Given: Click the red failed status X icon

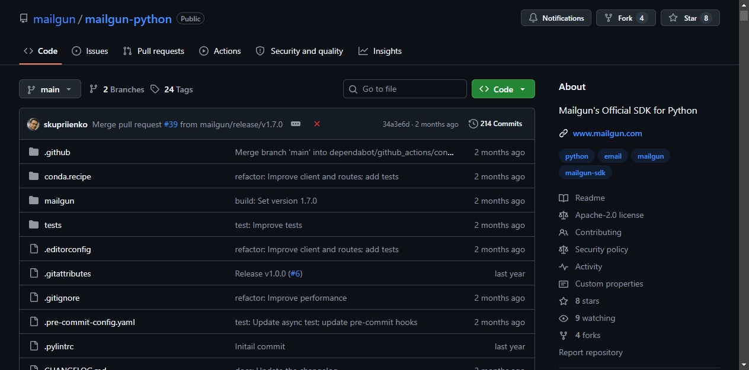Looking at the screenshot, I should pyautogui.click(x=317, y=124).
